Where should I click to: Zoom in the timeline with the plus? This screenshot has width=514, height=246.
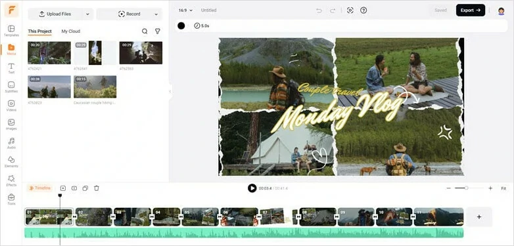tap(490, 188)
